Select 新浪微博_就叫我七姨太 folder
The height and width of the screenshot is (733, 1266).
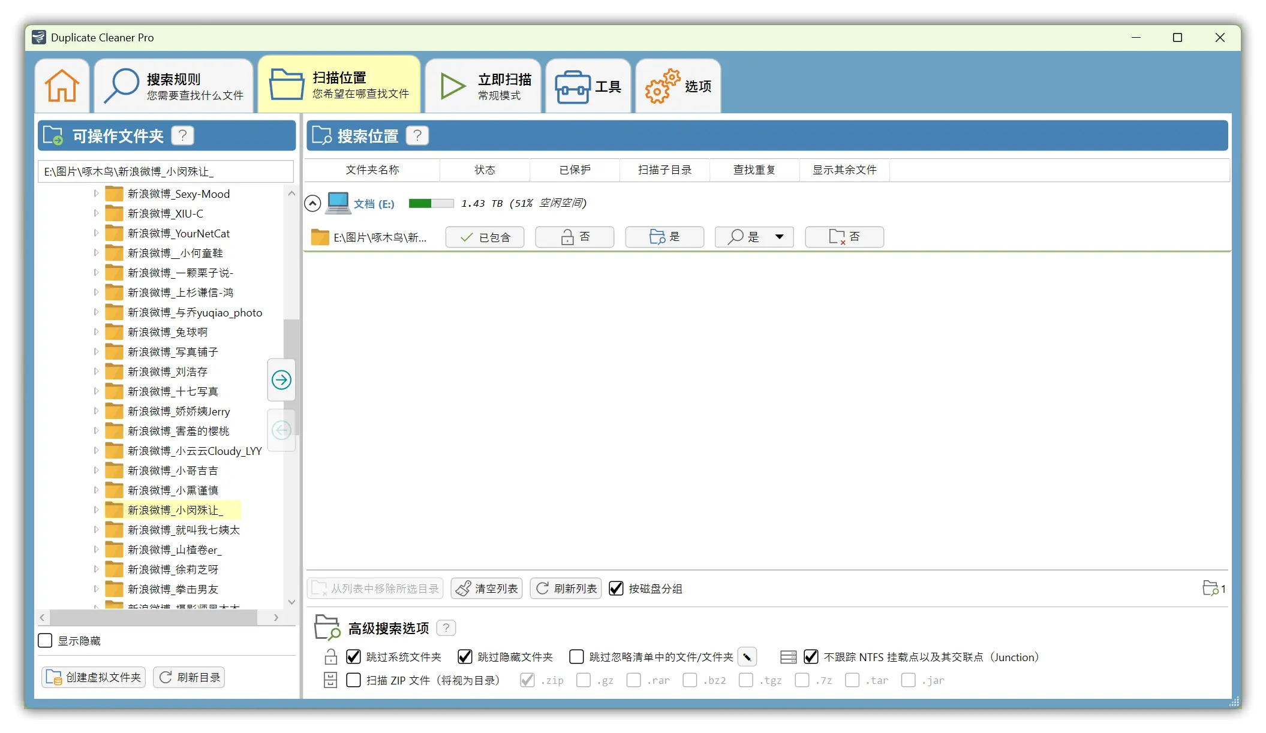click(184, 530)
